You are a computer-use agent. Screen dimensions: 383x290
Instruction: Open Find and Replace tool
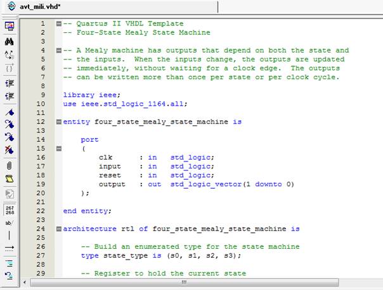pos(10,55)
